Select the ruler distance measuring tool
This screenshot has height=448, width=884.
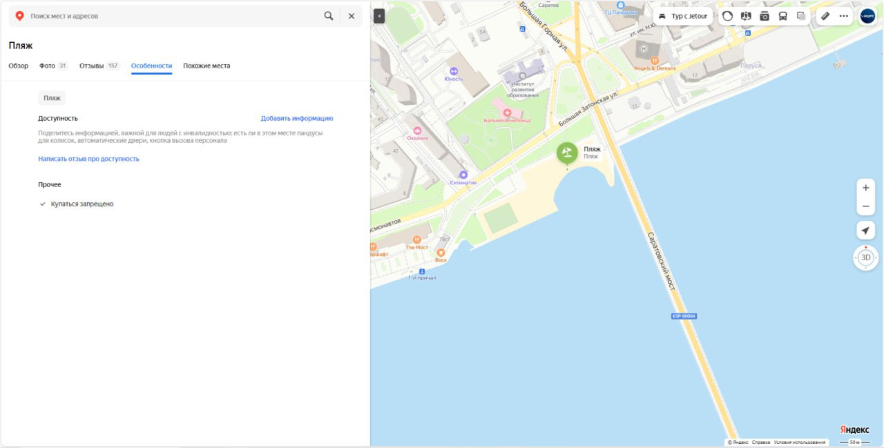[825, 16]
